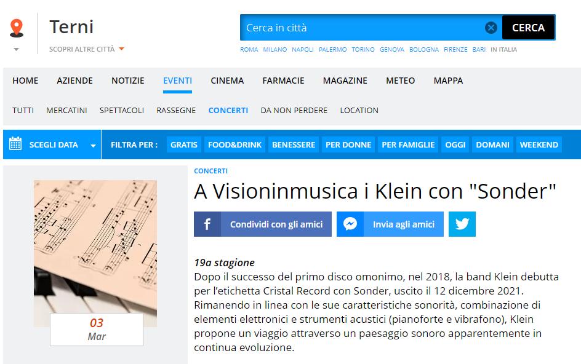Expand the arrow under the location pin
This screenshot has width=581, height=364.
tap(16, 49)
